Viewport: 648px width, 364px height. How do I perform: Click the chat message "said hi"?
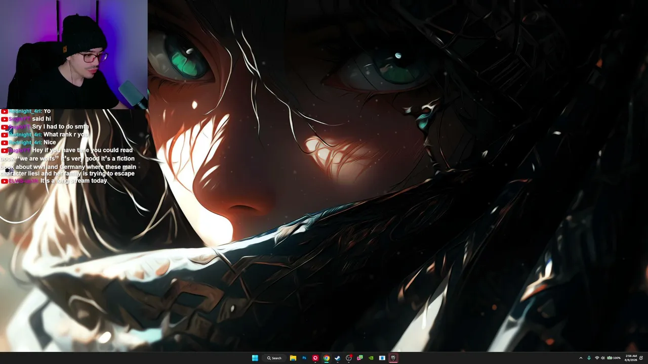click(x=42, y=119)
